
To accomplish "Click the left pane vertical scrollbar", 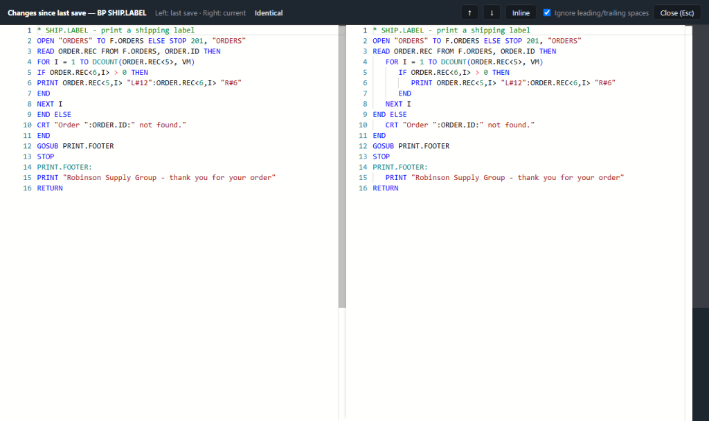I will [x=342, y=168].
